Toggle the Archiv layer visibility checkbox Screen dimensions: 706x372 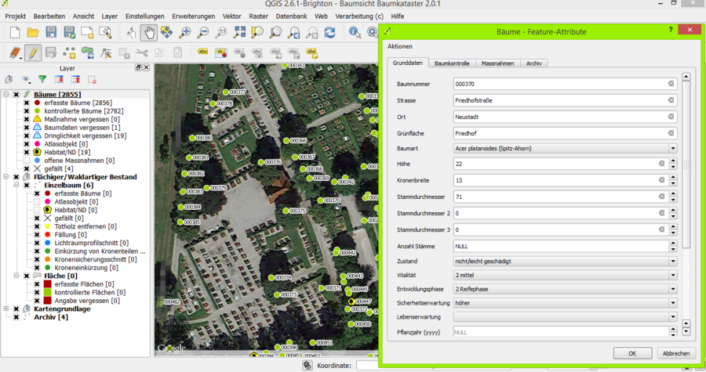16,317
